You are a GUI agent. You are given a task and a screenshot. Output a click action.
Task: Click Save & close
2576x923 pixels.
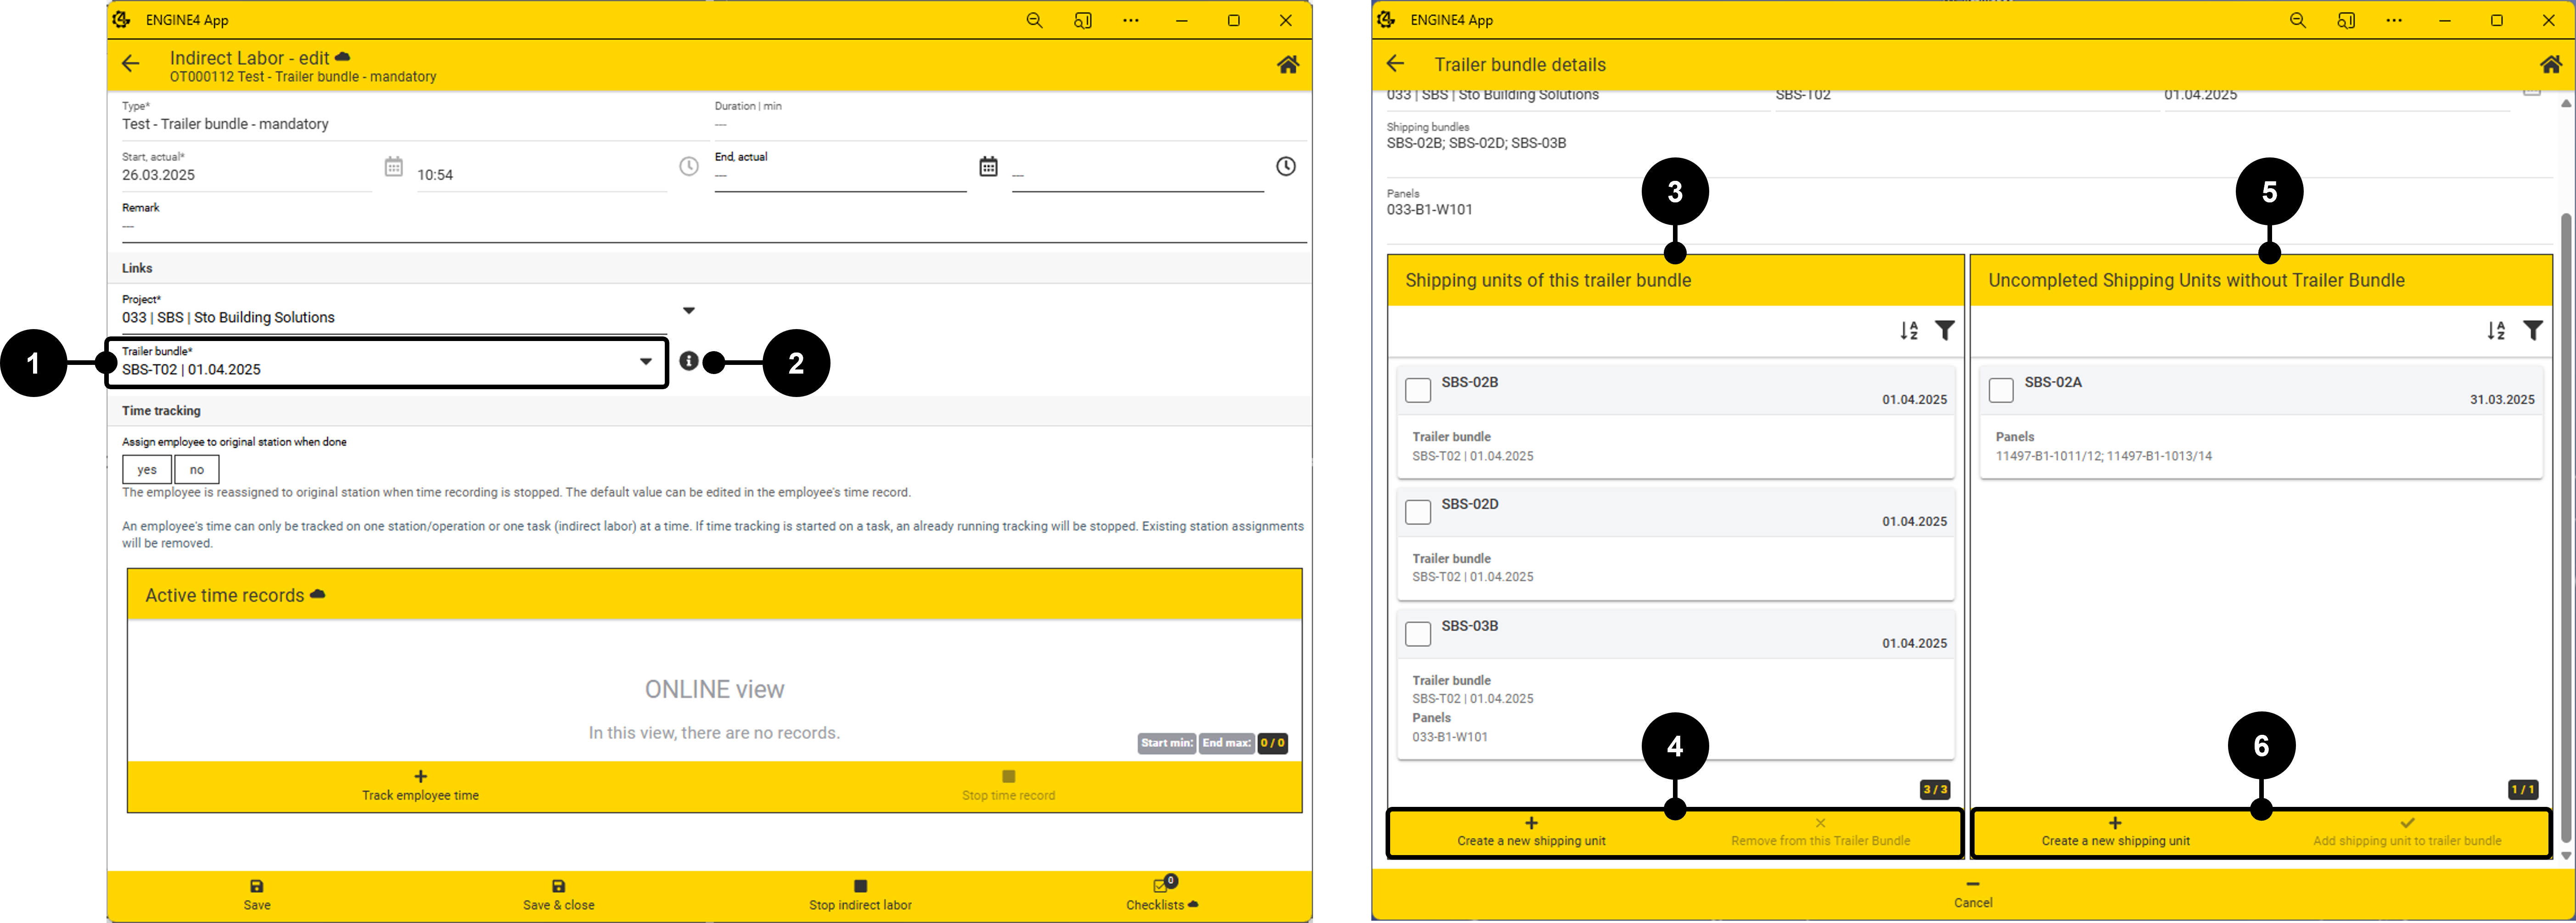(559, 896)
